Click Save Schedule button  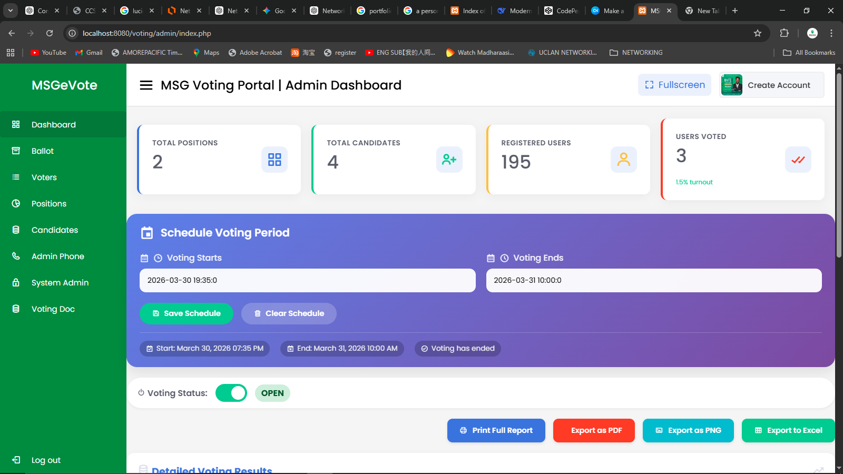pos(187,313)
